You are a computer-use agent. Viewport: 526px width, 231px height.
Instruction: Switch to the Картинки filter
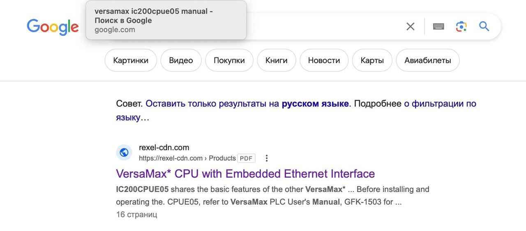point(131,60)
